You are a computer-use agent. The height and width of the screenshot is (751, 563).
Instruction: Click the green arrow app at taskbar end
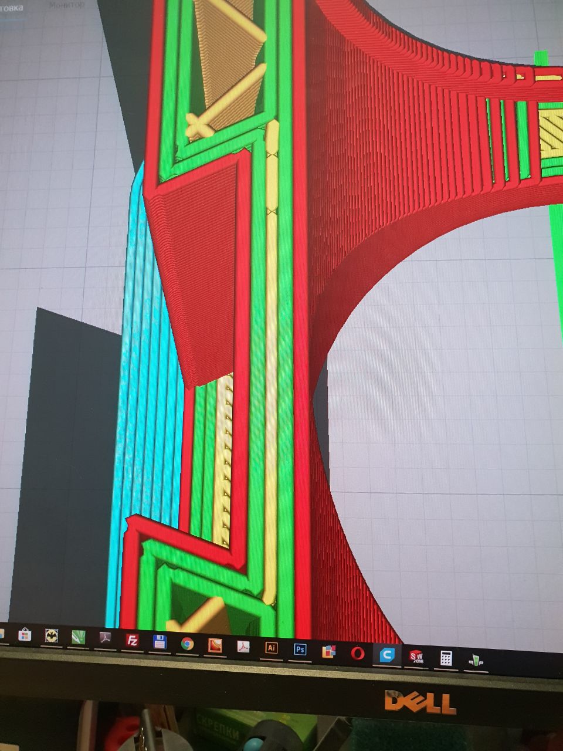475,660
